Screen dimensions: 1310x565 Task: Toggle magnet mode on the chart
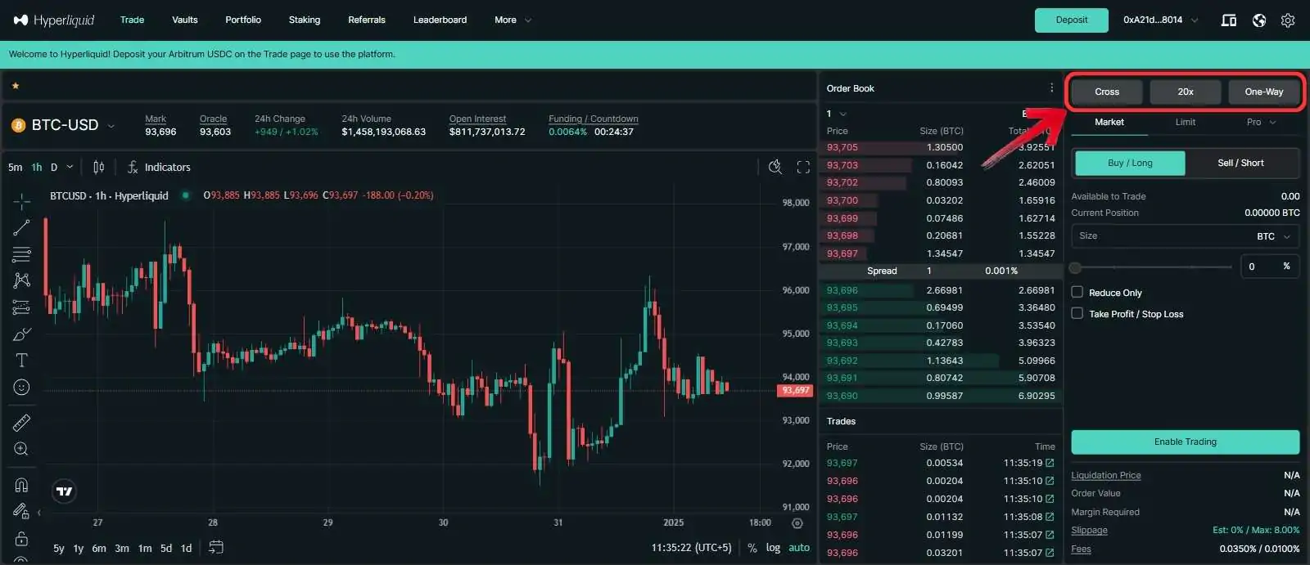(x=22, y=485)
